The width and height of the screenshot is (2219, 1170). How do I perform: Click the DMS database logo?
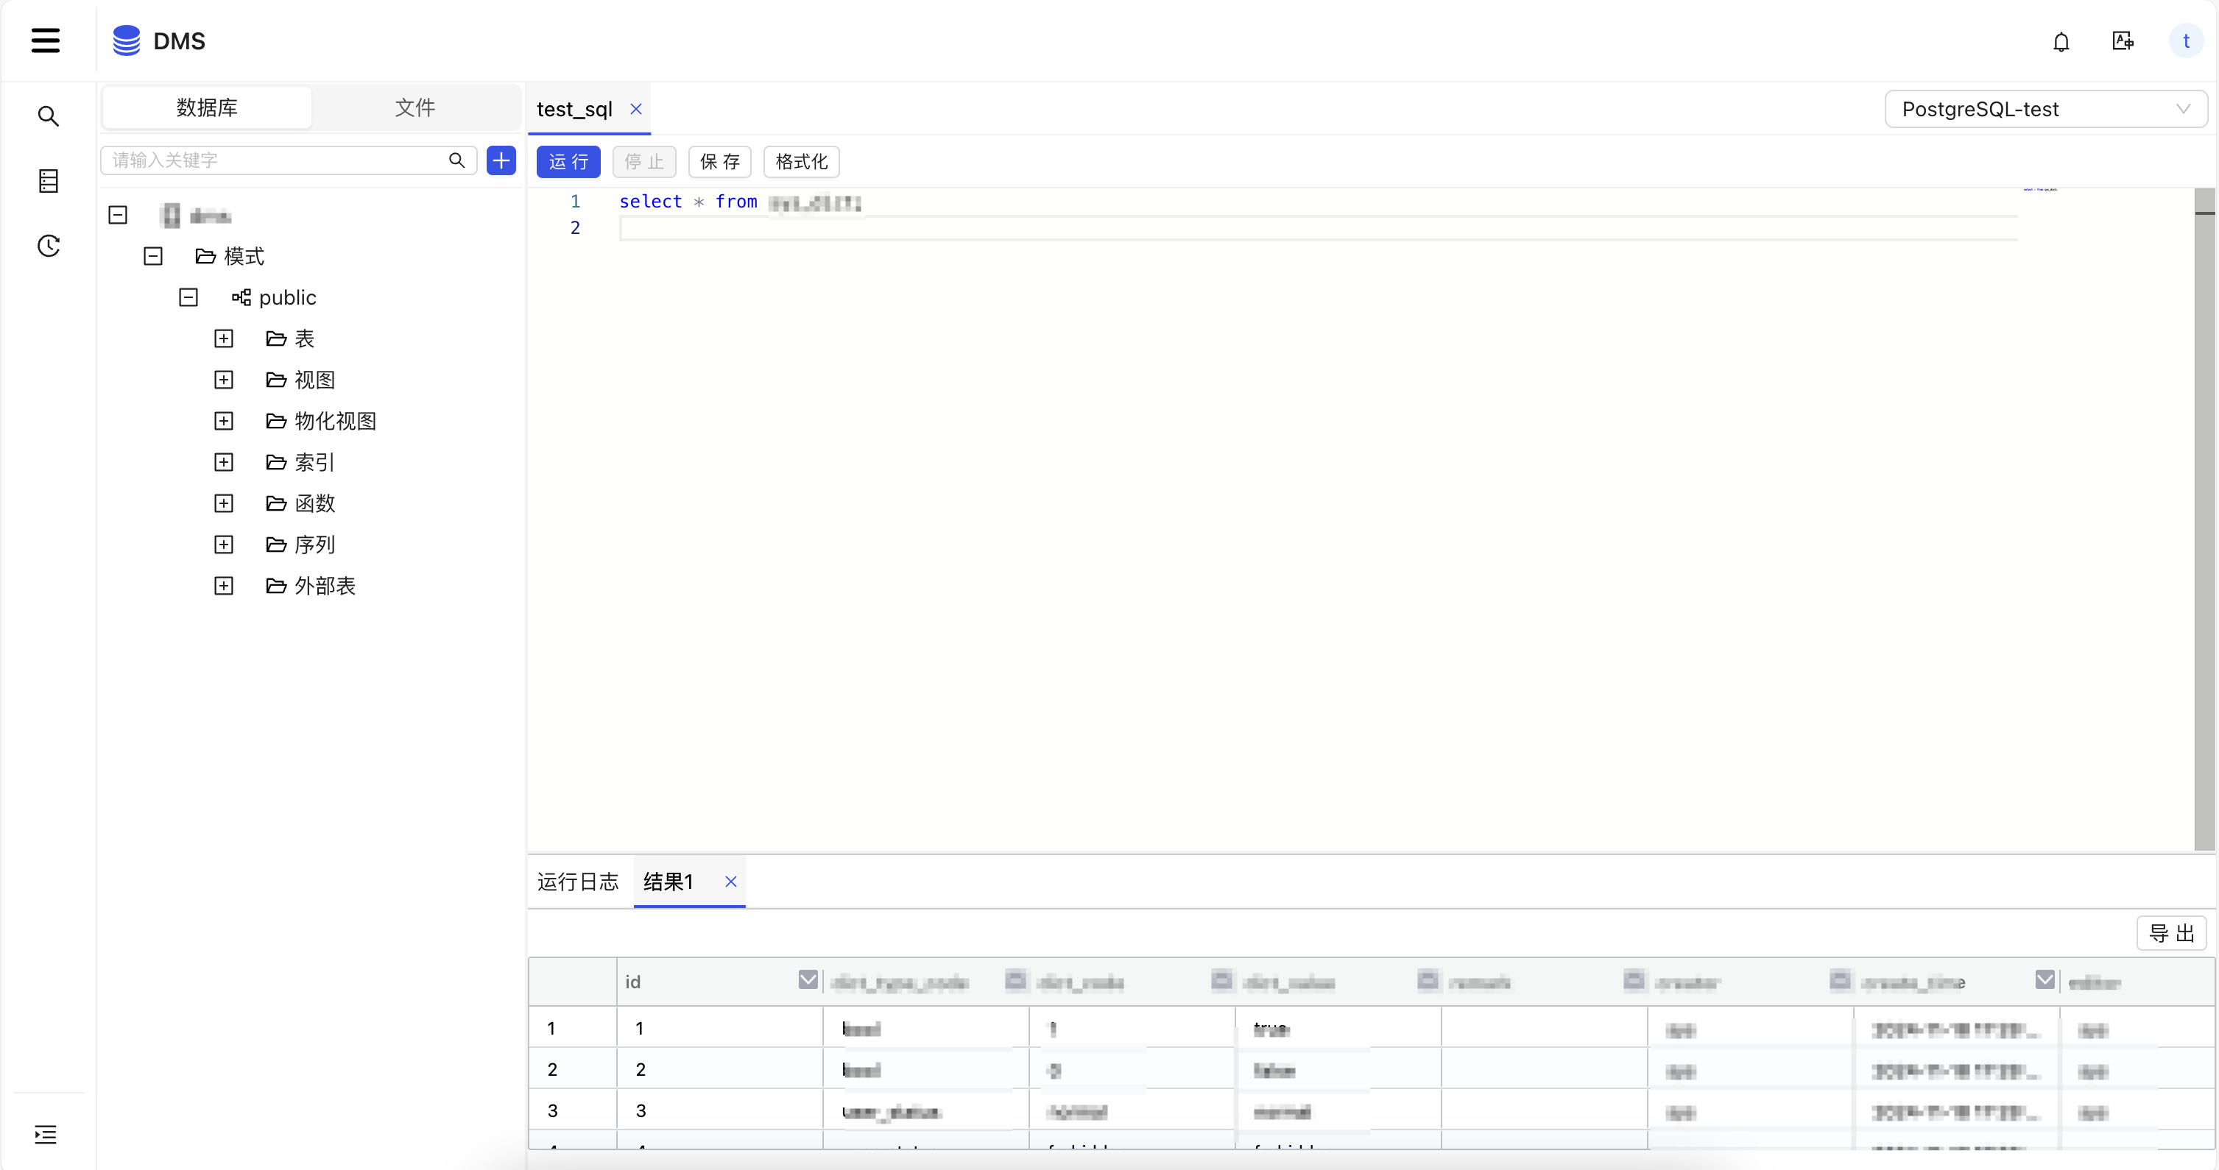(127, 40)
